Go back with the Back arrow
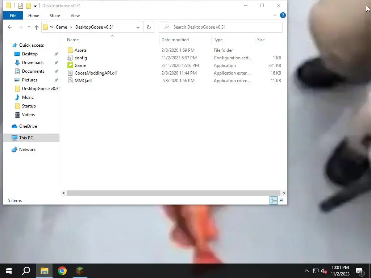Screen dimensions: 371x278 click(x=10, y=27)
